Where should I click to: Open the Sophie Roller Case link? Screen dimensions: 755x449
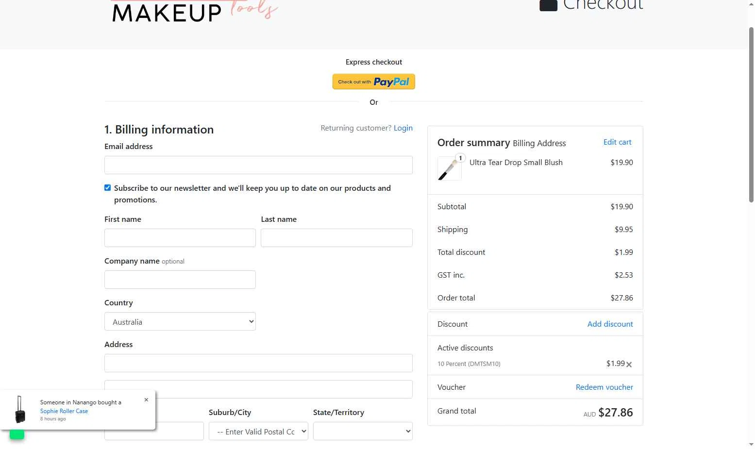coord(64,411)
